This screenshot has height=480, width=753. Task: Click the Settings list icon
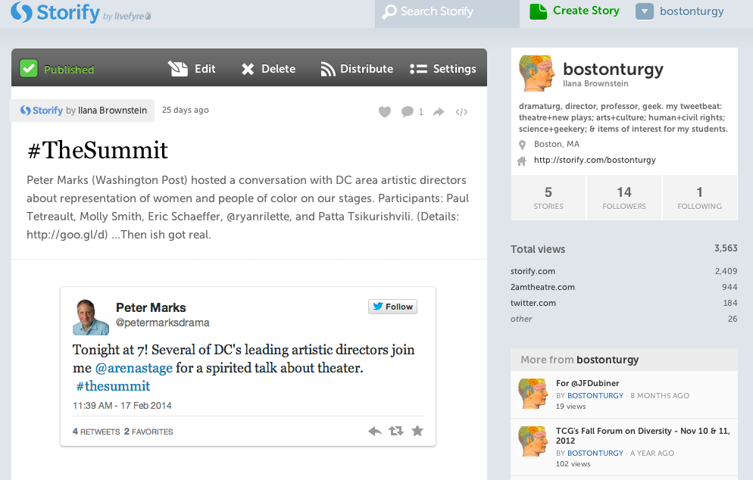418,70
